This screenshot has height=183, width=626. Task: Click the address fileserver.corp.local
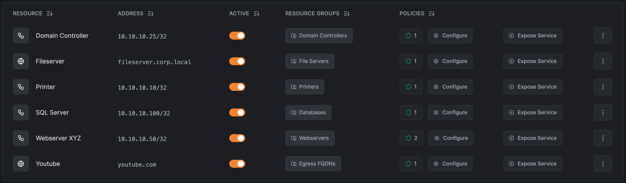[155, 62]
